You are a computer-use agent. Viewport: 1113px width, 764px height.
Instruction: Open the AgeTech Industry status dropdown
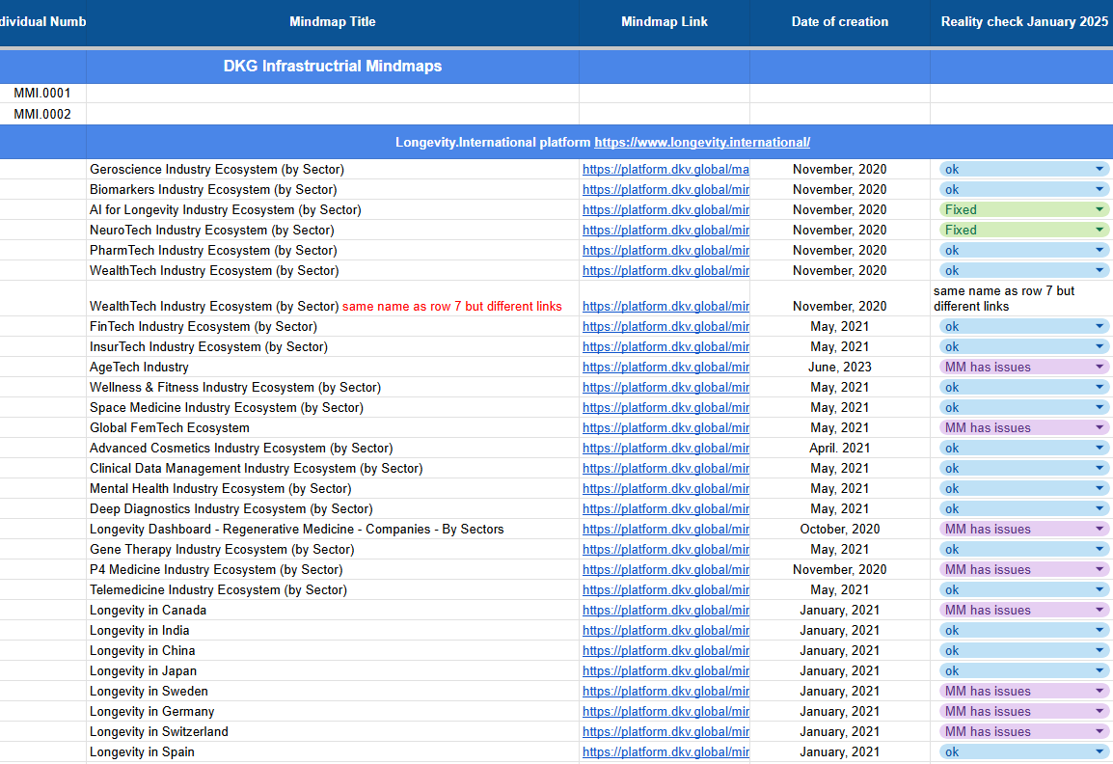click(x=1099, y=367)
